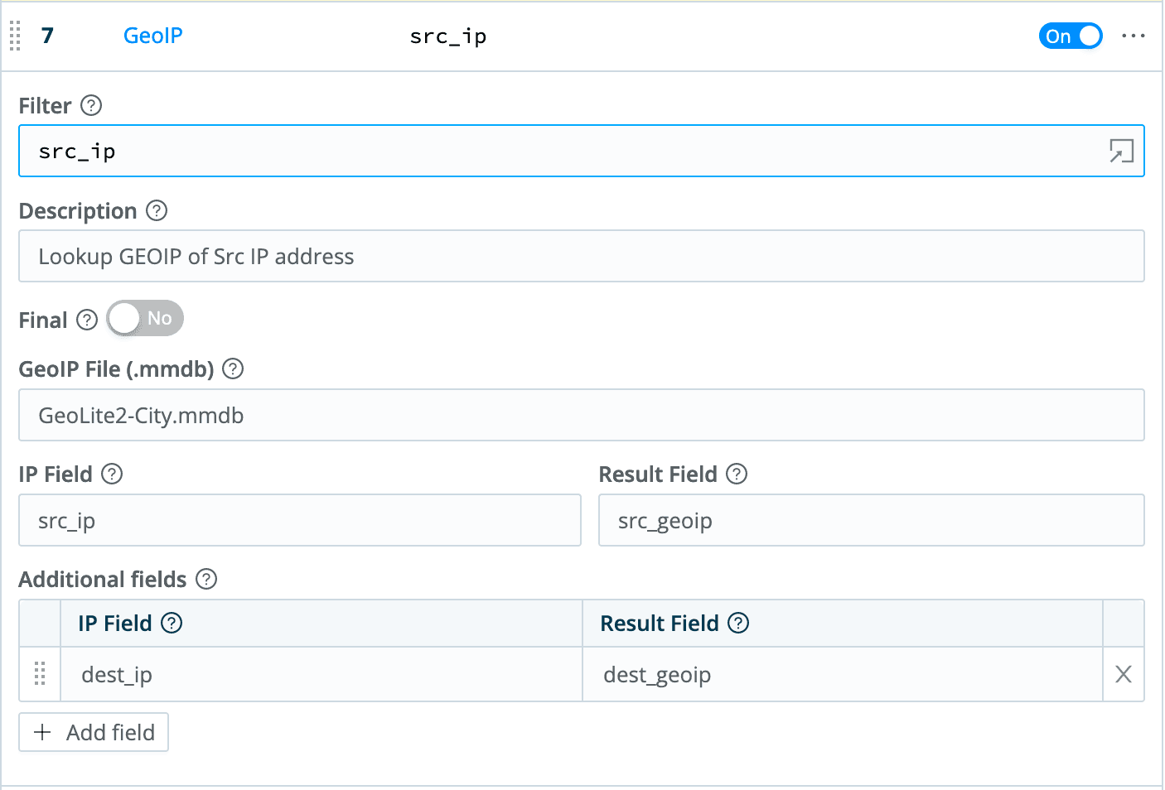Image resolution: width=1165 pixels, height=790 pixels.
Task: Enable the Final toggle
Action: point(144,318)
